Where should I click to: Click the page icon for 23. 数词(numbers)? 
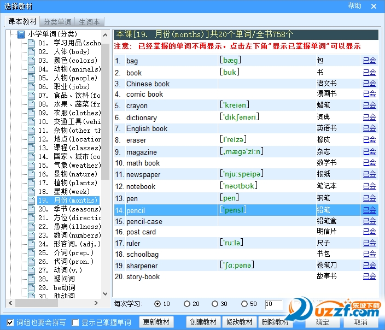[31, 235]
